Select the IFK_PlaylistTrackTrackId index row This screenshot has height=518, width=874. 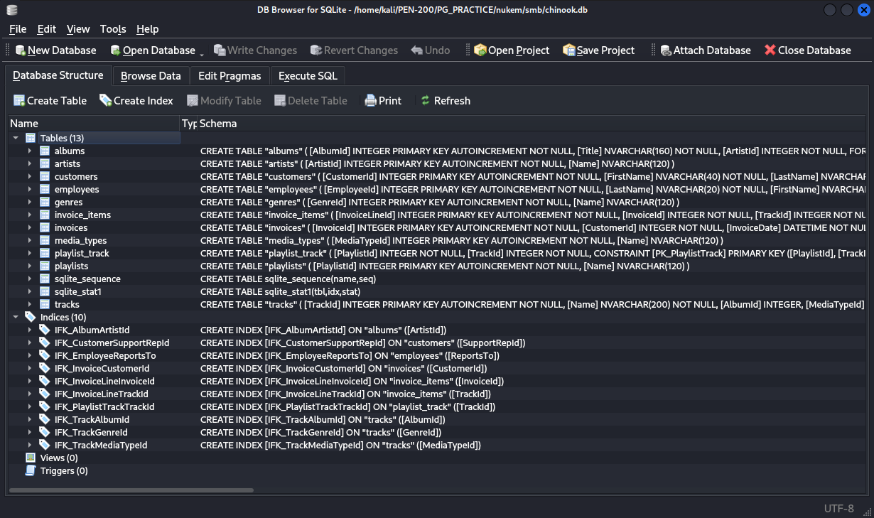(436, 406)
